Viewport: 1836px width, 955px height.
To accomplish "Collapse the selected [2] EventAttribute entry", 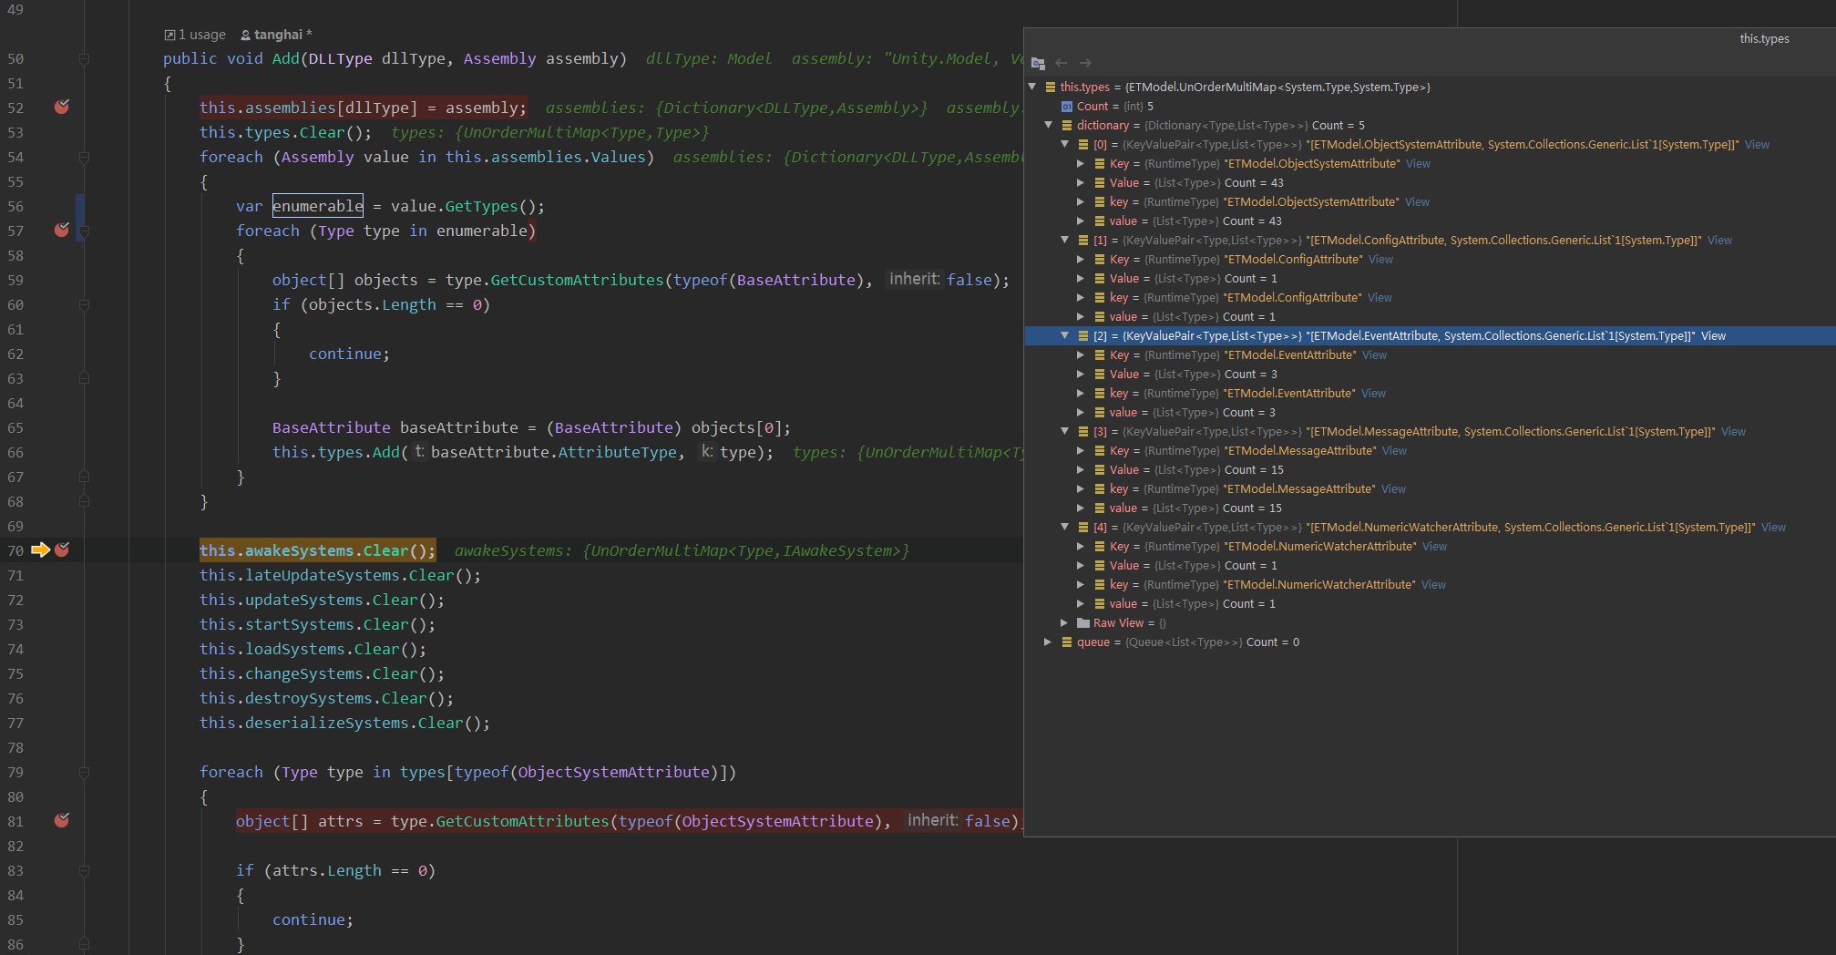I will click(x=1064, y=335).
